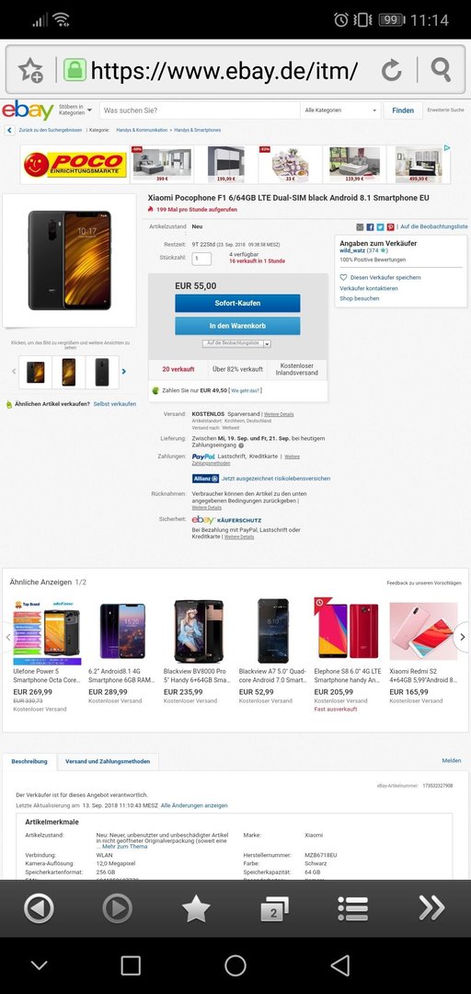Show more options with double chevron icon
This screenshot has height=994, width=471.
tap(431, 908)
